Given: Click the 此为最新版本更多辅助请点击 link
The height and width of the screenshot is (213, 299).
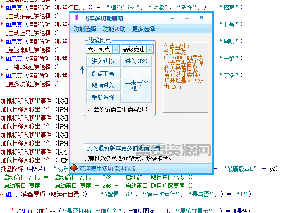Looking at the screenshot, I should click(124, 148).
